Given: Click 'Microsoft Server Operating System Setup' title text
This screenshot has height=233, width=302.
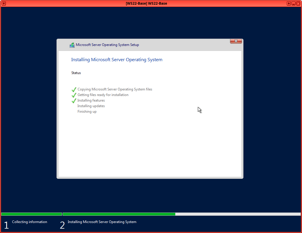Looking at the screenshot, I should (107, 45).
